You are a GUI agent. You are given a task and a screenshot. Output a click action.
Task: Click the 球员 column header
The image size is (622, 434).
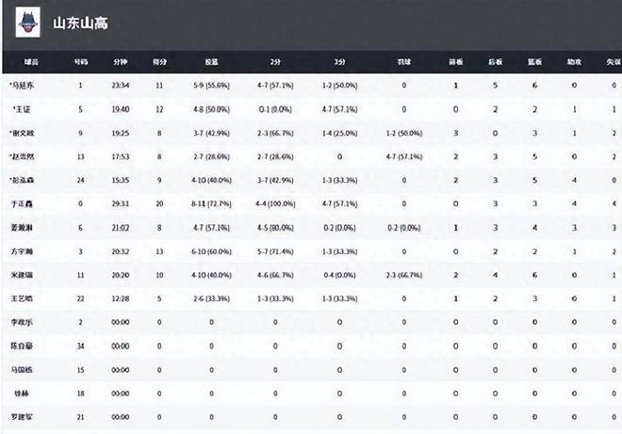pos(32,61)
